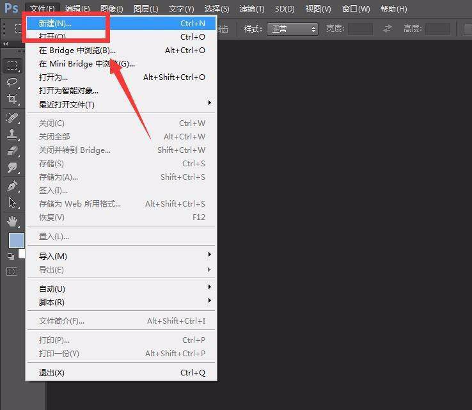Image resolution: width=472 pixels, height=410 pixels.
Task: Select the Clone Stamp tool
Action: tap(12, 134)
